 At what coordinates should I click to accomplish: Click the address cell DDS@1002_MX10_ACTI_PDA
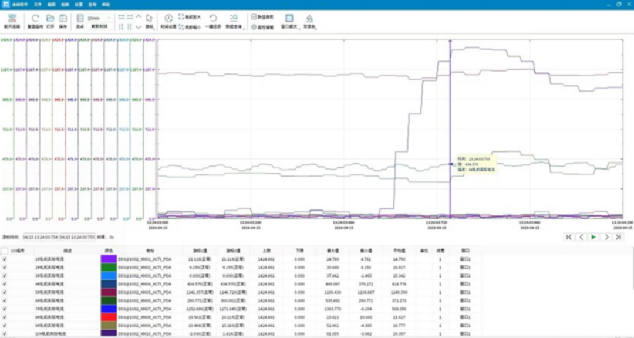tap(144, 334)
